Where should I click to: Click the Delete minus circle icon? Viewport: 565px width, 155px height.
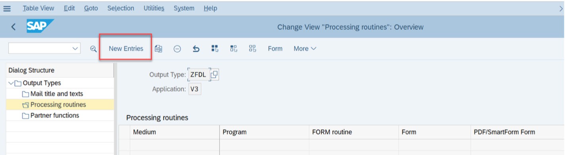[177, 49]
